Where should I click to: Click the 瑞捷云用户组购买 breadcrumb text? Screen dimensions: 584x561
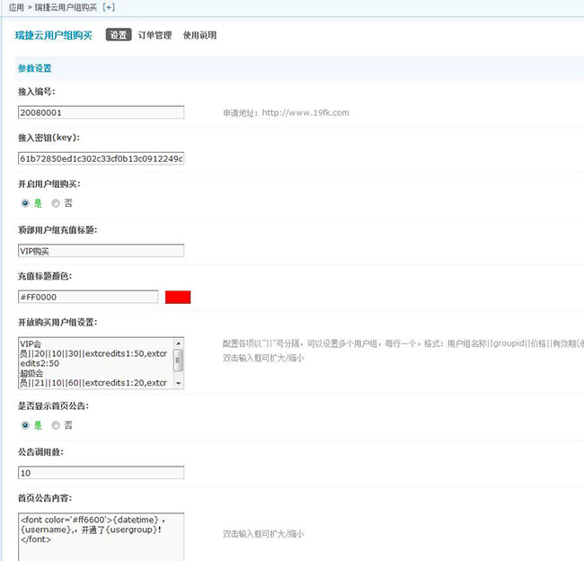[66, 7]
